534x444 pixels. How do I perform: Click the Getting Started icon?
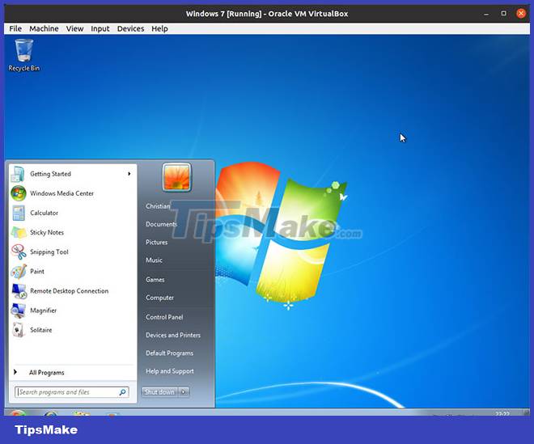click(x=18, y=174)
